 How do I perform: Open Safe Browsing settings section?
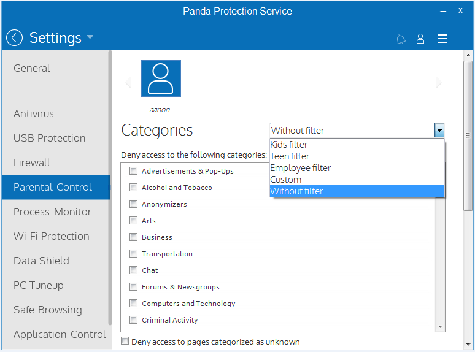click(x=47, y=310)
